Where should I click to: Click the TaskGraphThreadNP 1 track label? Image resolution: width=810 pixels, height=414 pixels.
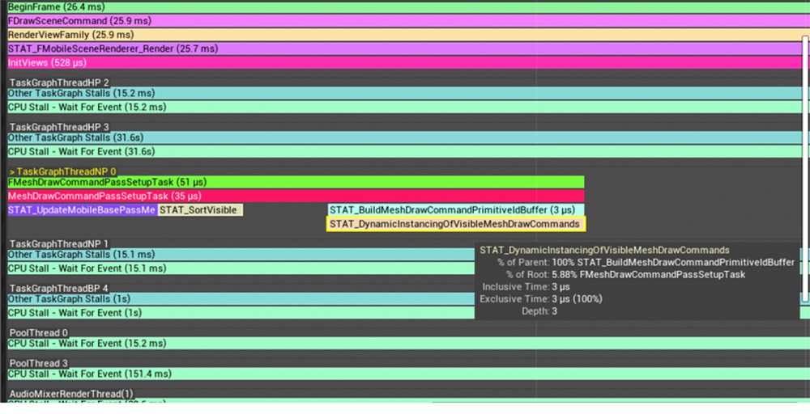[x=59, y=244]
